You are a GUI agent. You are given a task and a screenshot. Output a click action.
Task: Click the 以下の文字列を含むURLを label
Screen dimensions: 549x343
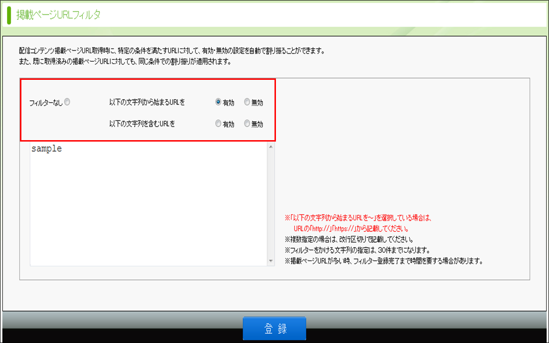point(142,124)
